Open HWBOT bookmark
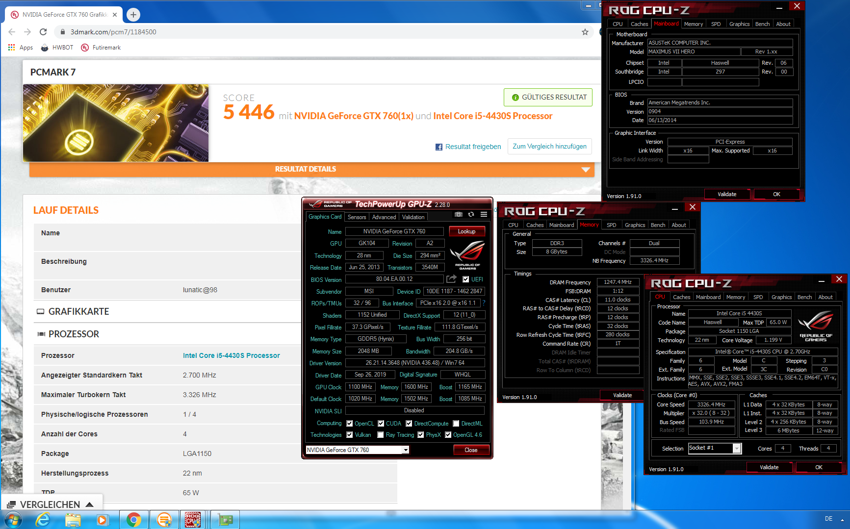The height and width of the screenshot is (529, 850). [x=57, y=48]
